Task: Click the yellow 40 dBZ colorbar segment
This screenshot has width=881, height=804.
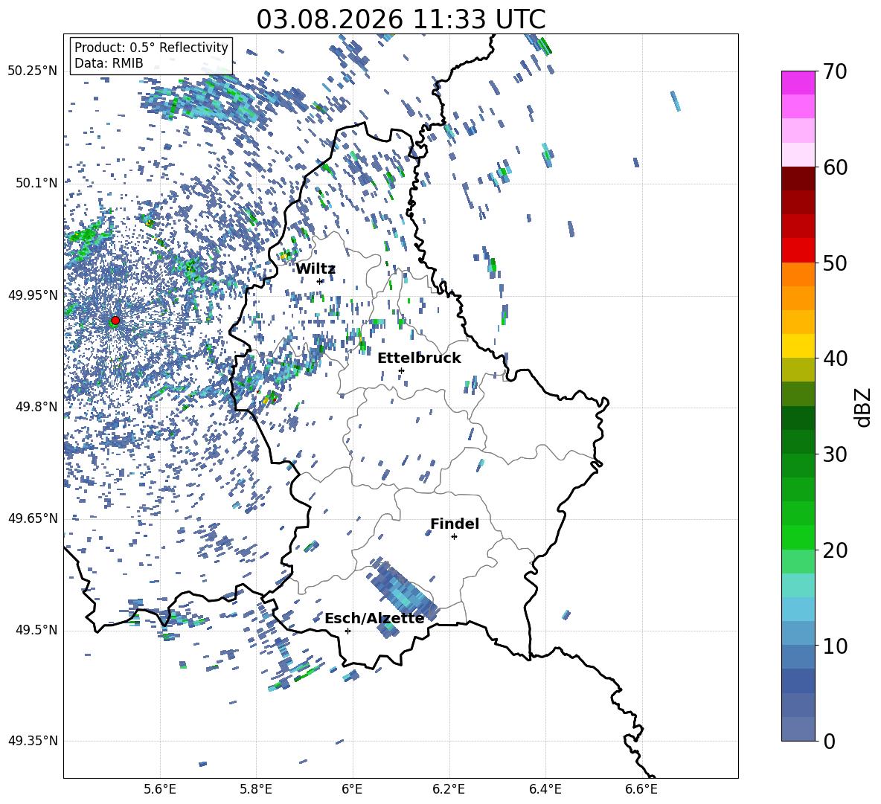Action: click(798, 346)
